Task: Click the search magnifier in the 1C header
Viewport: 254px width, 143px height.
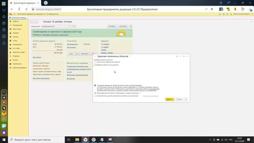Action: click(x=231, y=14)
